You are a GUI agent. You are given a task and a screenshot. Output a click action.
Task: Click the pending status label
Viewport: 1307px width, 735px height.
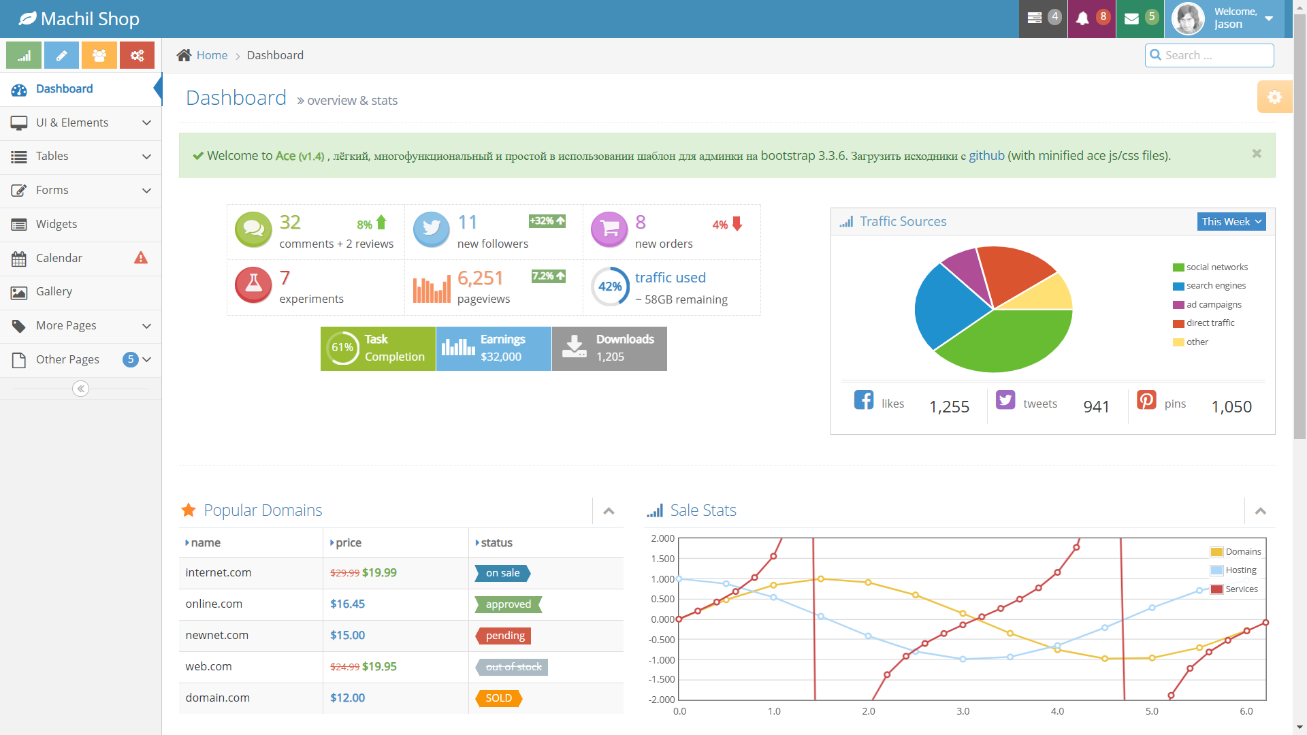pyautogui.click(x=504, y=636)
